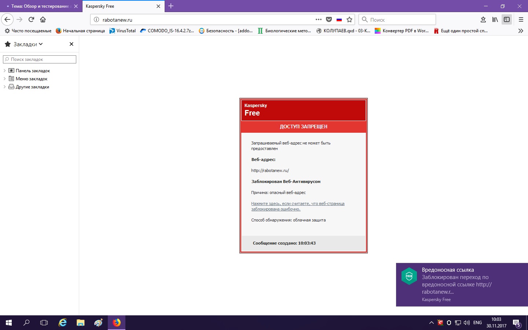This screenshot has width=528, height=330.
Task: Click the blocked URL http://rabotanew.ru/ text
Action: point(270,170)
